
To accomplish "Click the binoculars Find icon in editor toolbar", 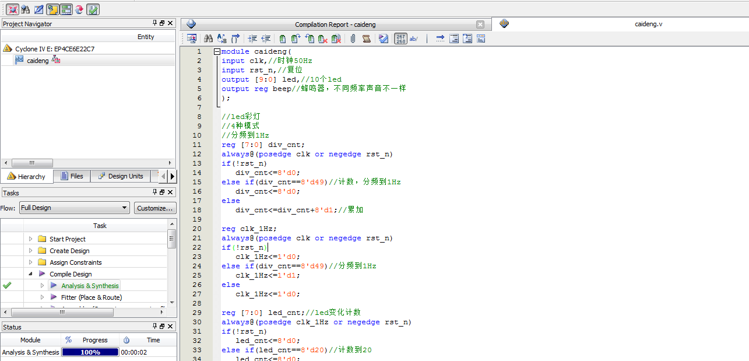I will pos(208,39).
